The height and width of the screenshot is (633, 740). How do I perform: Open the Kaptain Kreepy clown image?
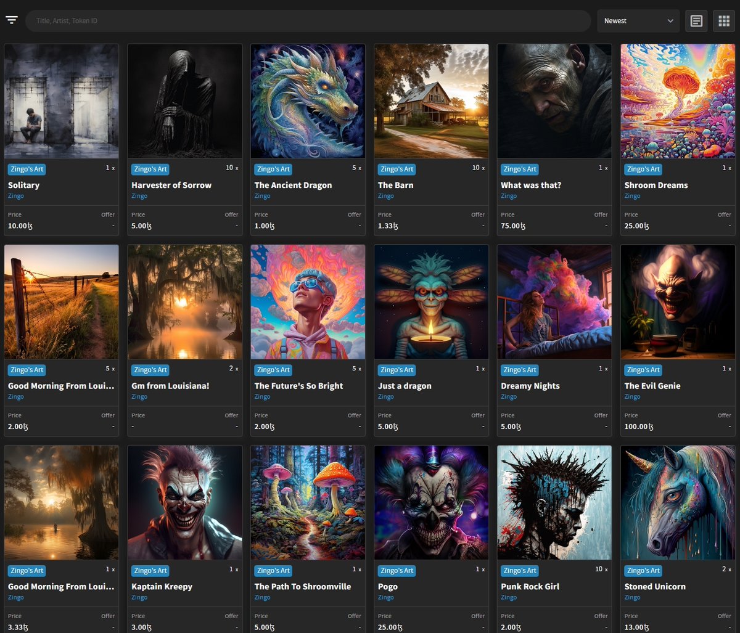pos(185,503)
